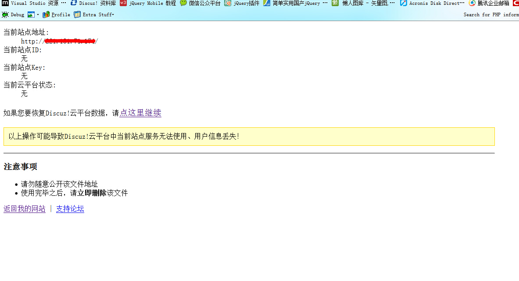This screenshot has height=281, width=519.
Task: Click the green 微信公众平台 chat icon
Action: click(x=183, y=3)
